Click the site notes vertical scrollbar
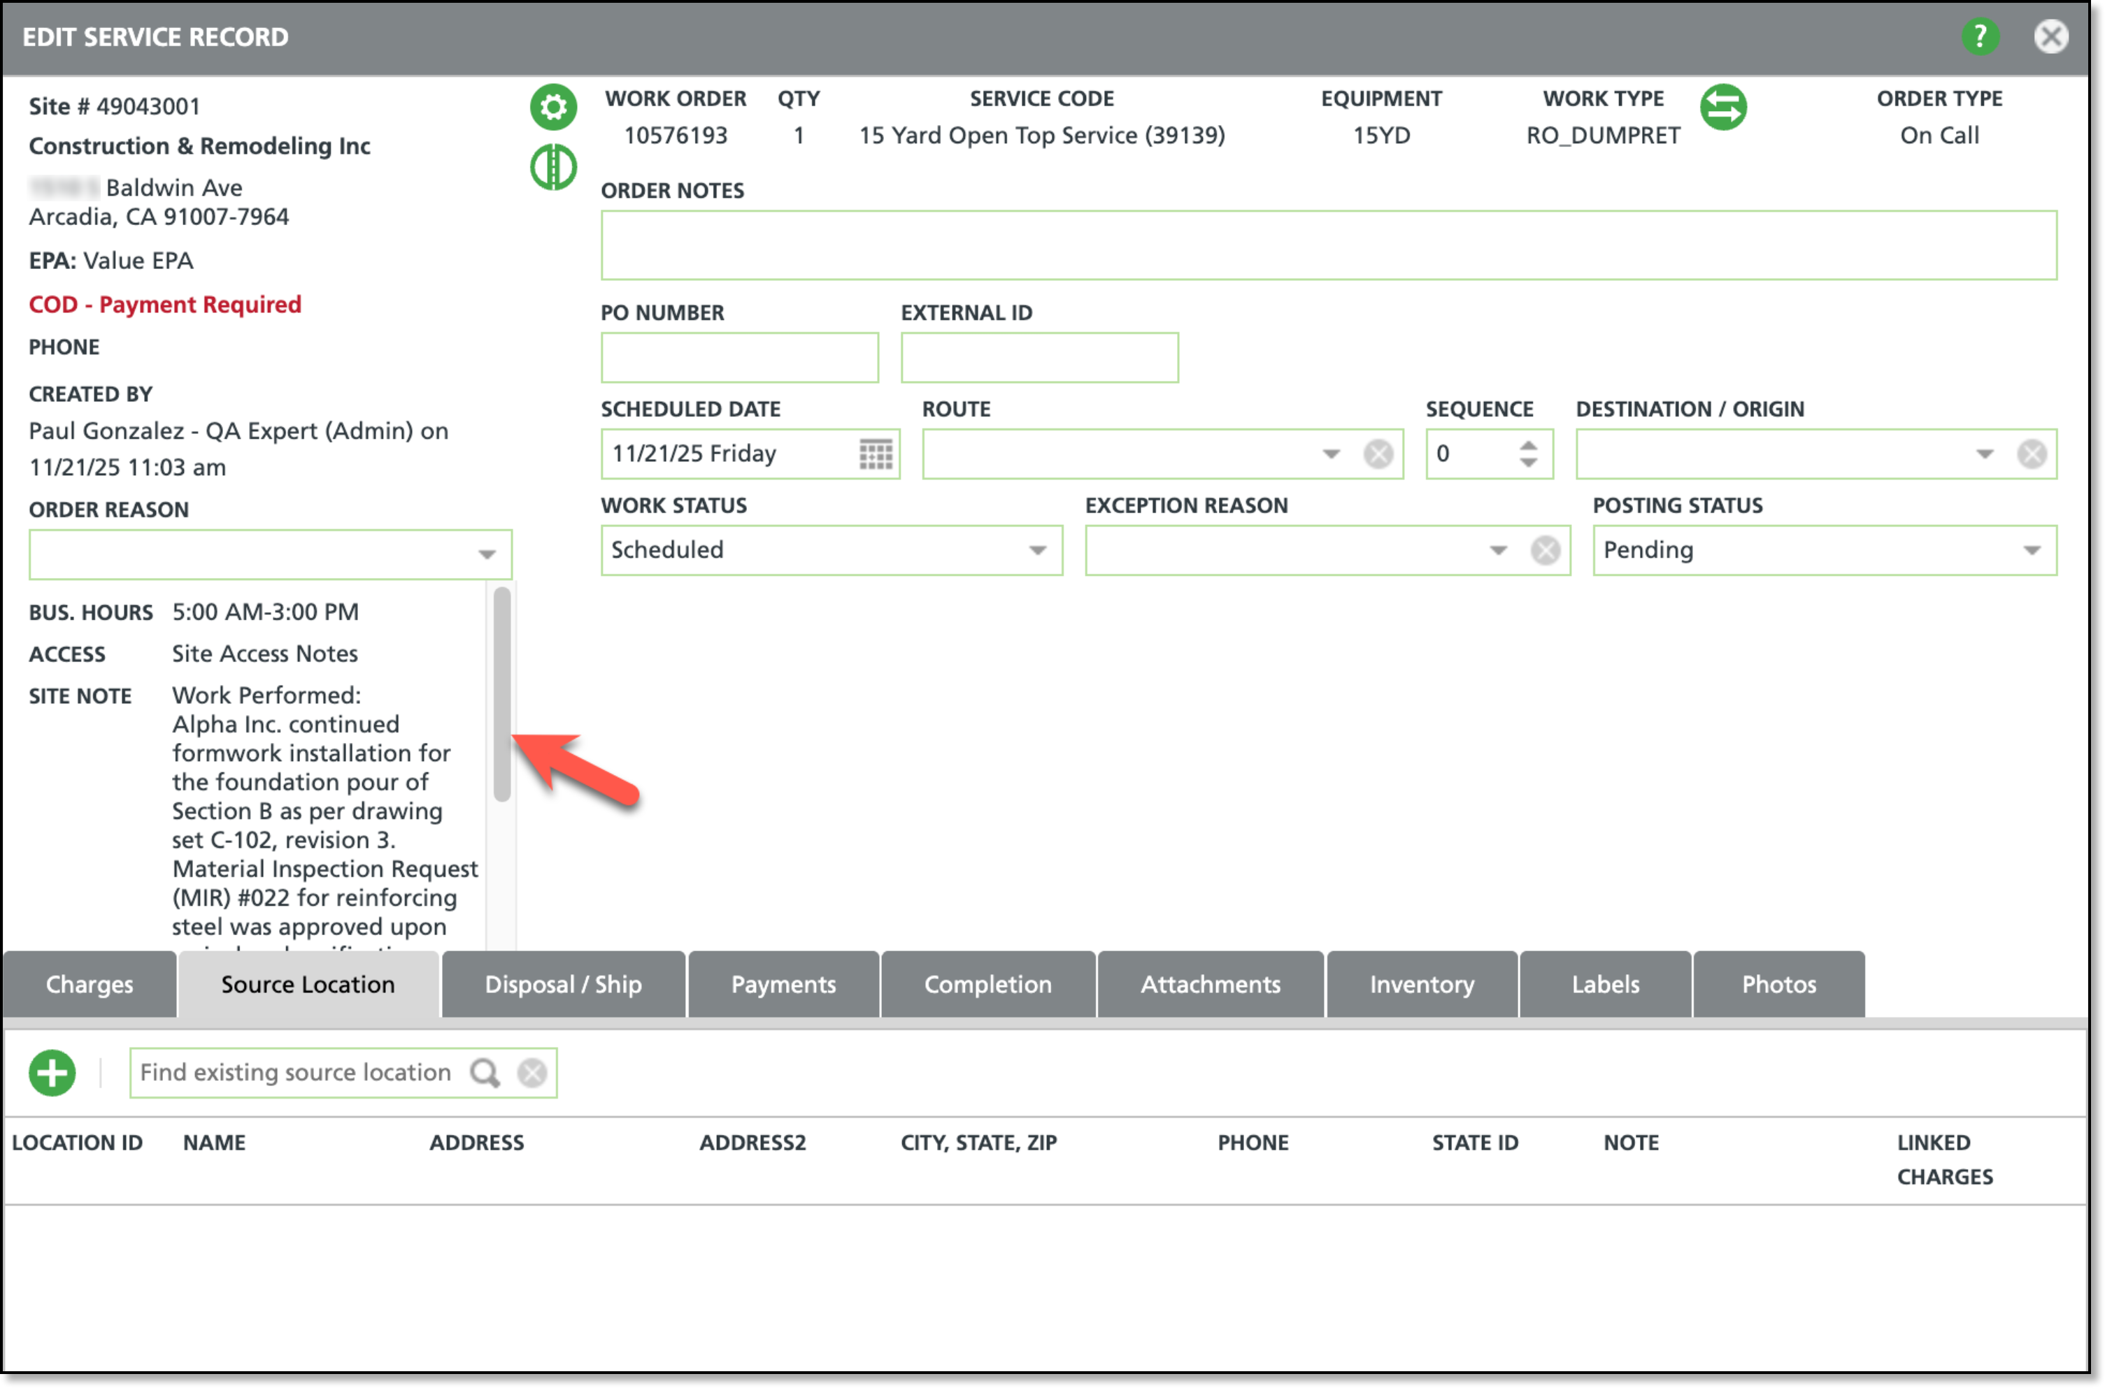The width and height of the screenshot is (2105, 1388). (502, 695)
